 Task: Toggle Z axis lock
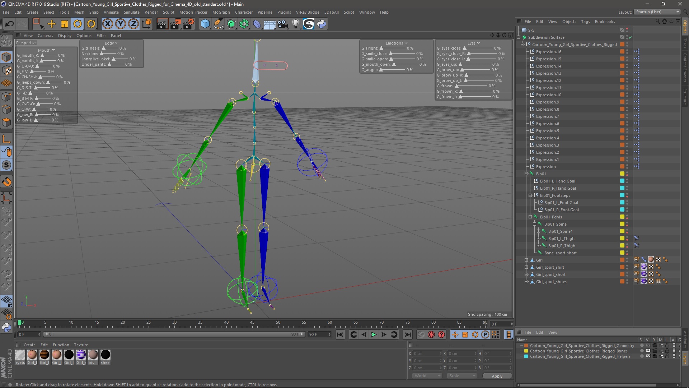pyautogui.click(x=133, y=24)
